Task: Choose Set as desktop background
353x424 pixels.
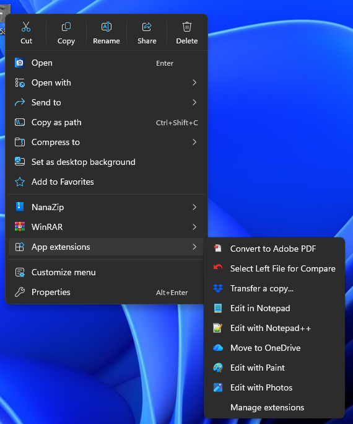Action: [106, 162]
